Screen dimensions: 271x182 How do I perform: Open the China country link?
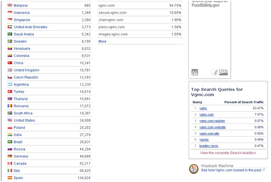tap(18, 63)
